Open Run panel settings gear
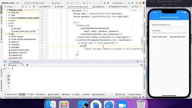 point(138,61)
